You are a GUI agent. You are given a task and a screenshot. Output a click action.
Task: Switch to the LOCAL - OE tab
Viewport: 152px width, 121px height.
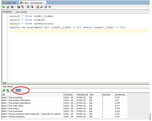pos(10,3)
